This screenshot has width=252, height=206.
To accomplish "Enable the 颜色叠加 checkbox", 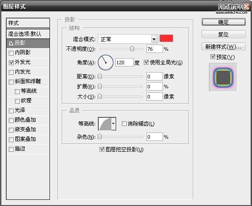I will [11, 120].
